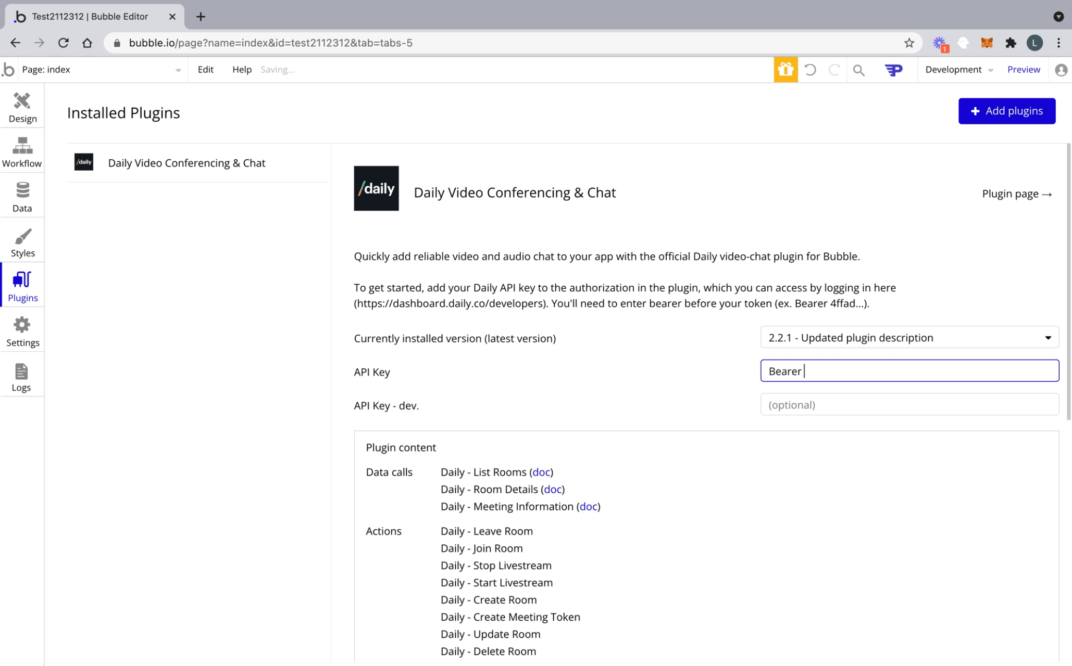
Task: Click the user account avatar icon
Action: click(x=1061, y=69)
